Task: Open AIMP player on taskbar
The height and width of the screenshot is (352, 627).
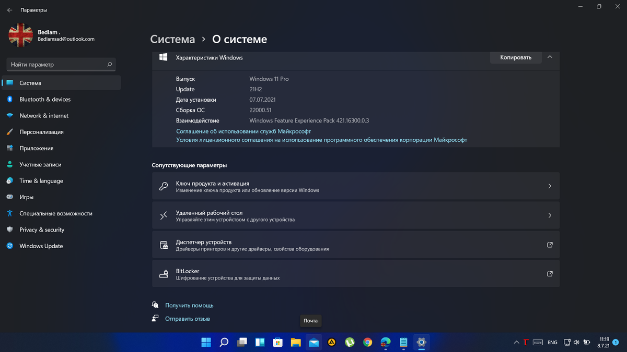Action: [332, 343]
